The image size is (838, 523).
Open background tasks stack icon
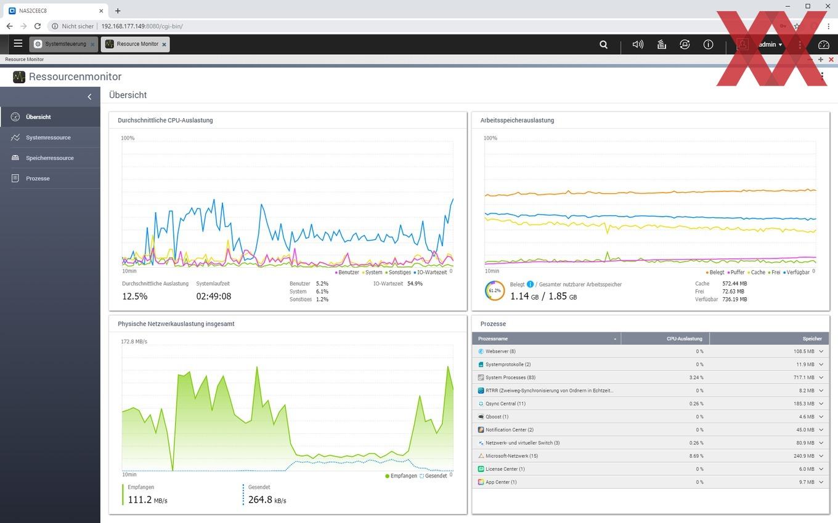661,44
